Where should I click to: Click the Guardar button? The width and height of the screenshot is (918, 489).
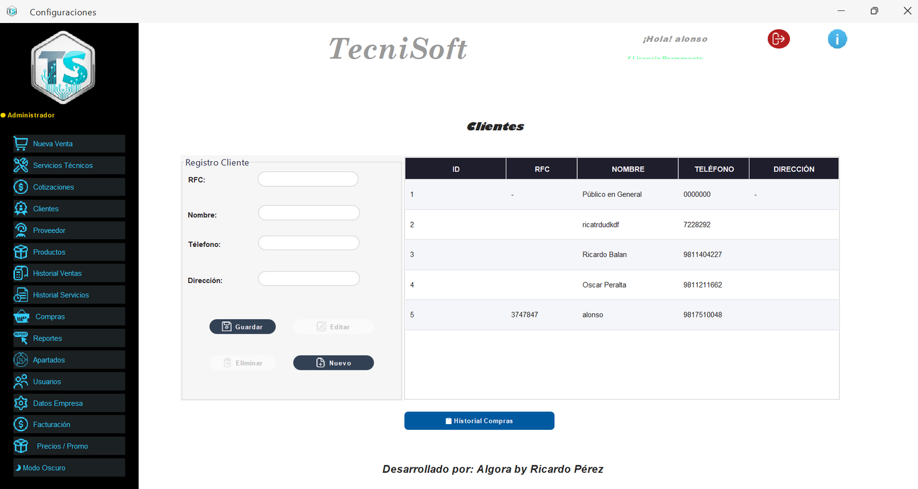[243, 327]
